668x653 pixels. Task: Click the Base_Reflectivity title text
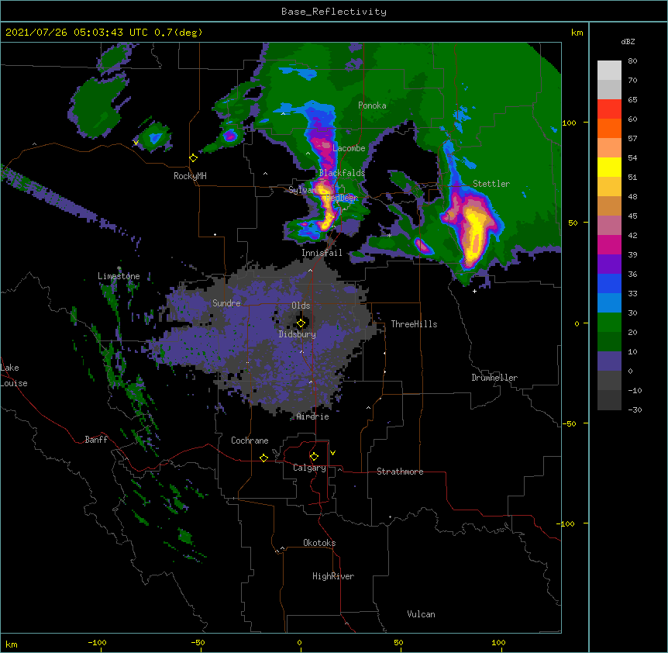pos(334,12)
